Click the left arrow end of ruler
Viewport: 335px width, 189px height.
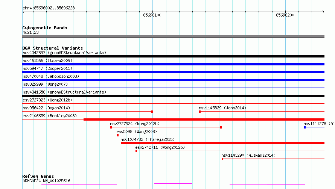(23, 12)
